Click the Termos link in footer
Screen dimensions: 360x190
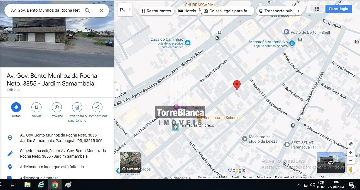[x=247, y=177]
